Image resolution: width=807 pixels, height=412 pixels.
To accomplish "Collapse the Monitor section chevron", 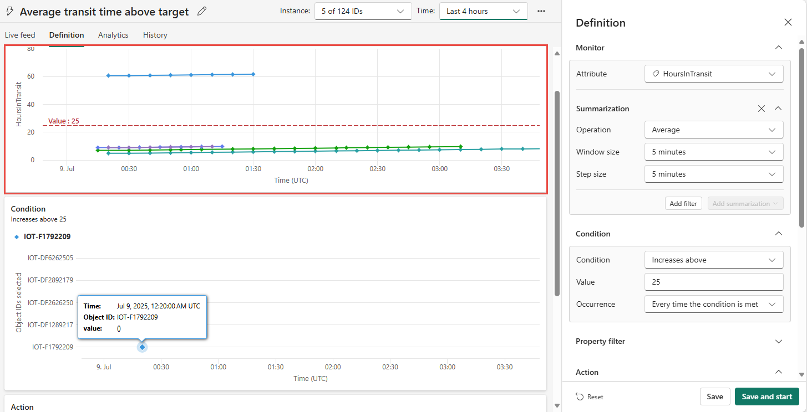I will click(778, 48).
